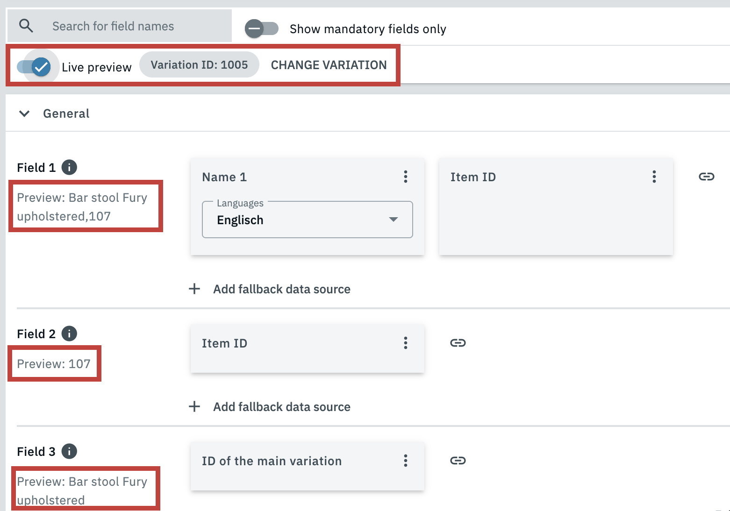Focus the Search for field names input
The width and height of the screenshot is (730, 511).
coord(120,26)
